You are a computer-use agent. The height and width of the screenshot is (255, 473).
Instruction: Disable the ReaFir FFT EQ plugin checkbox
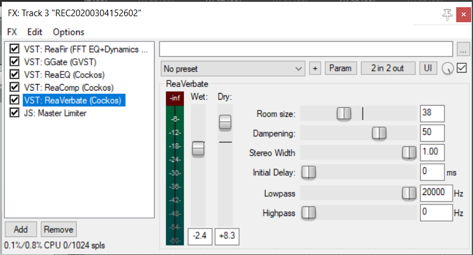[14, 49]
